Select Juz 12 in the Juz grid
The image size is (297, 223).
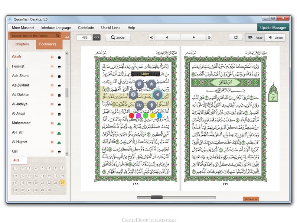pyautogui.click(x=36, y=175)
